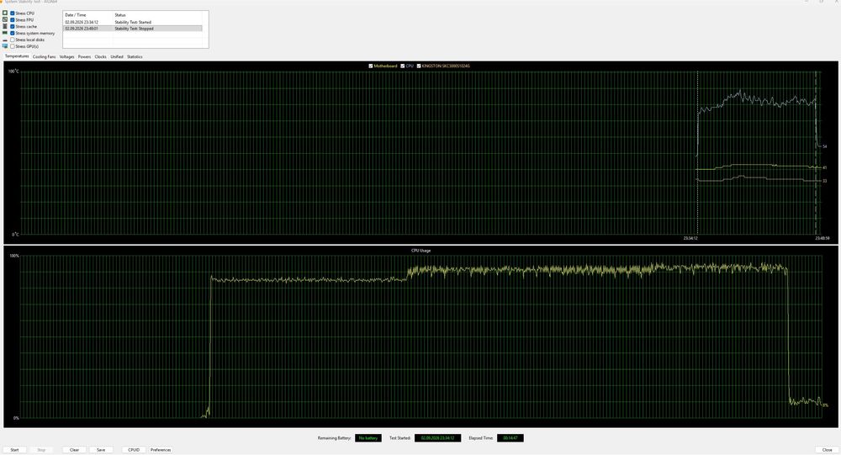Screen dimensions: 841x455
Task: Open the Cooling Fans tab
Action: (44, 56)
